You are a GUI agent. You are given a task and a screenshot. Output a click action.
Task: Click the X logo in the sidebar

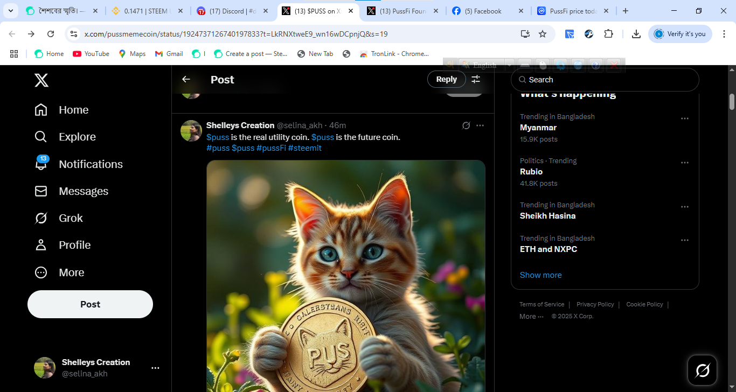41,80
